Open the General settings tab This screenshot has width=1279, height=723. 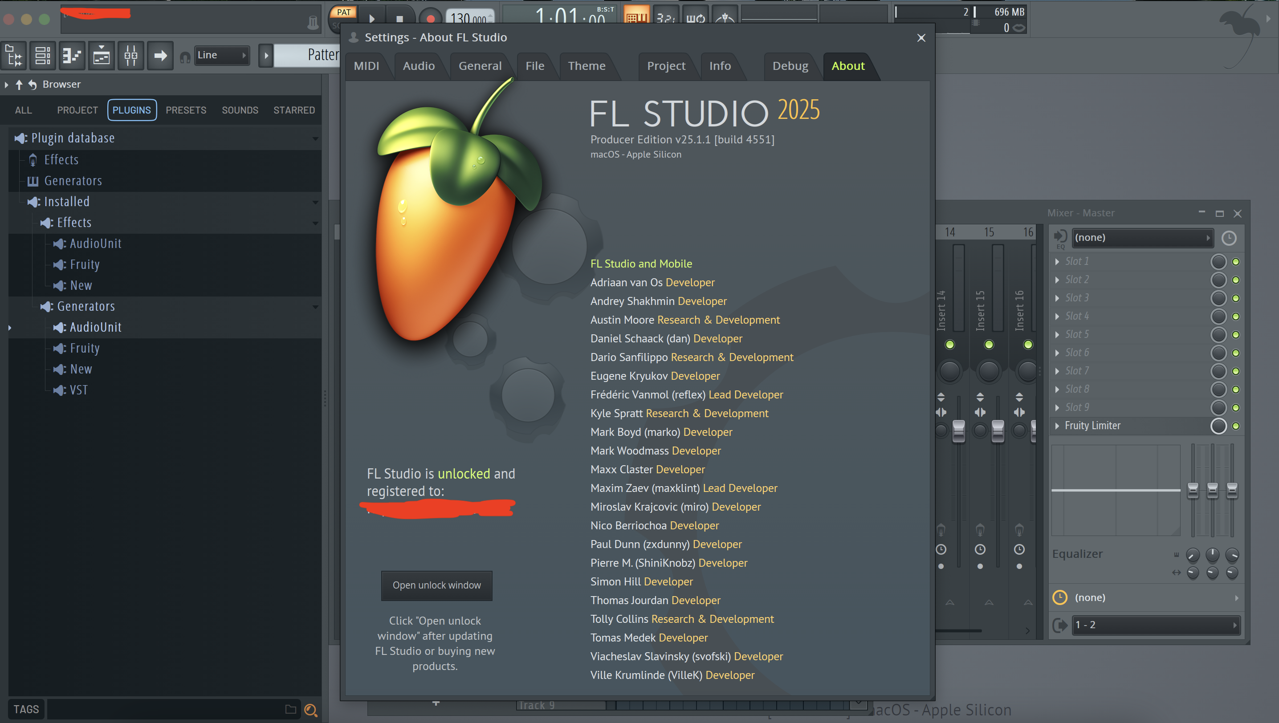[x=480, y=66]
